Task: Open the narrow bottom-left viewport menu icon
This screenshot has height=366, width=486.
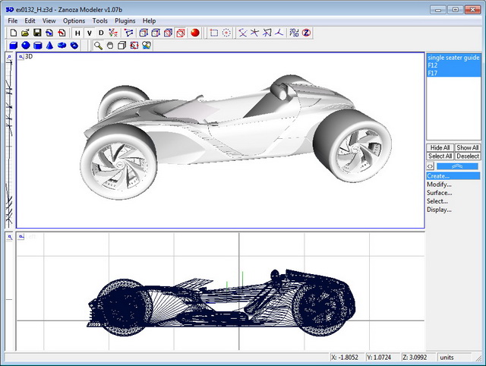Action: point(10,237)
